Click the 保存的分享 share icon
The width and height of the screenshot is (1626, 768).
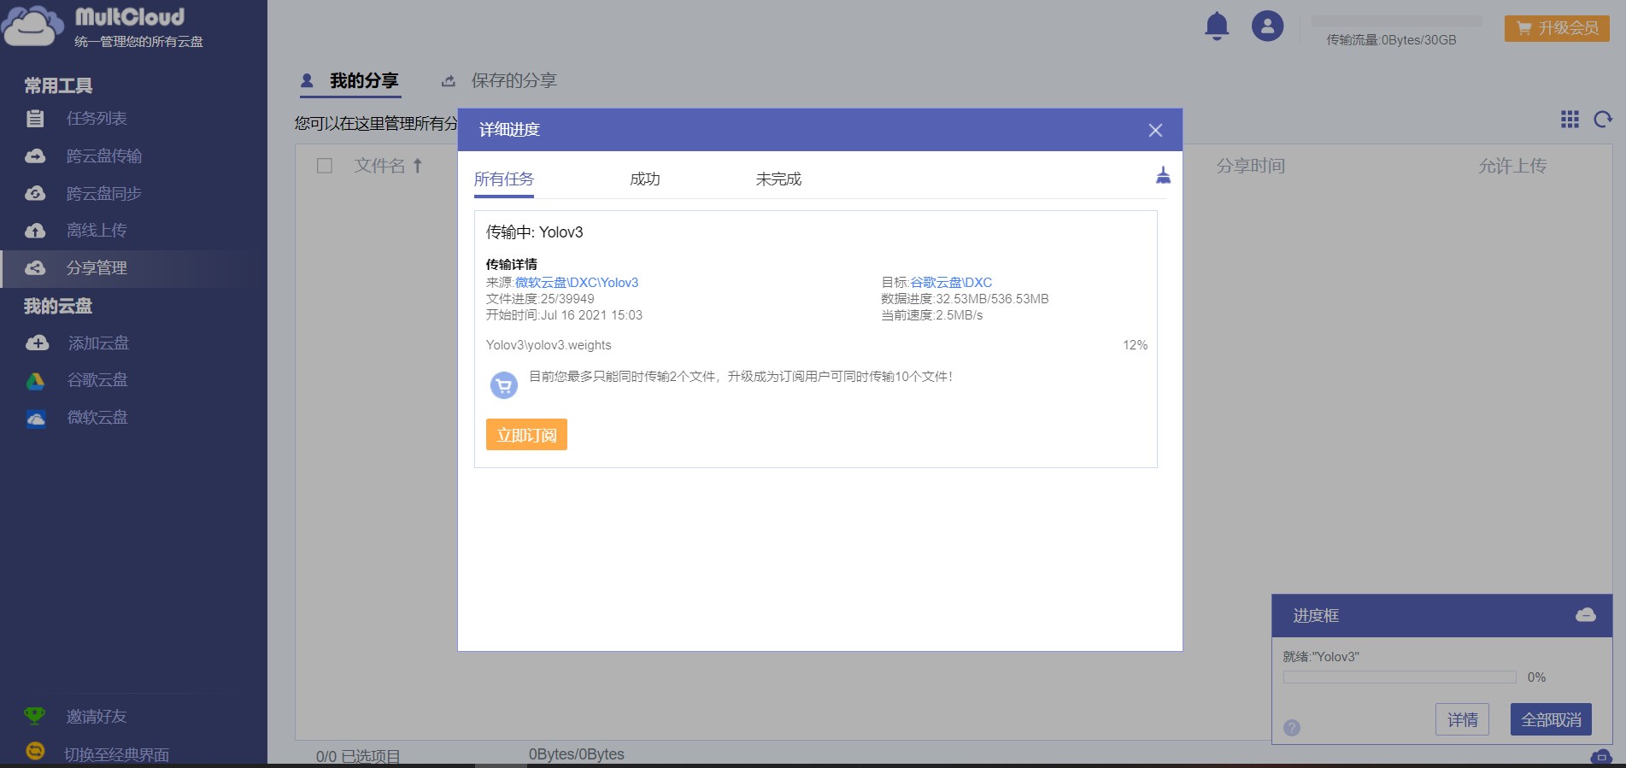point(448,82)
